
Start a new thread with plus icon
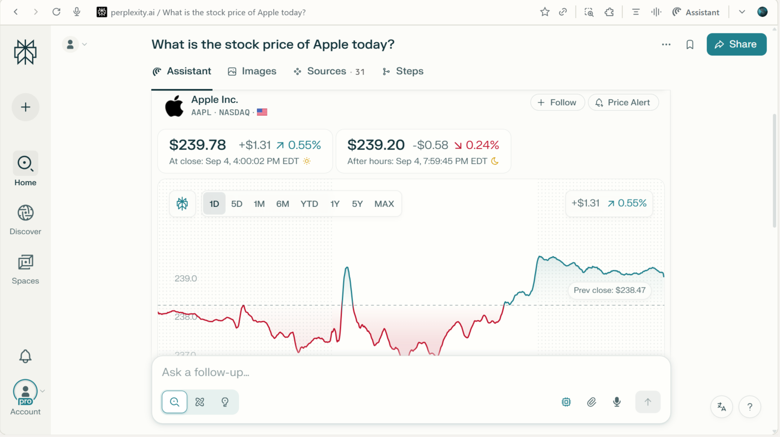[x=25, y=107]
